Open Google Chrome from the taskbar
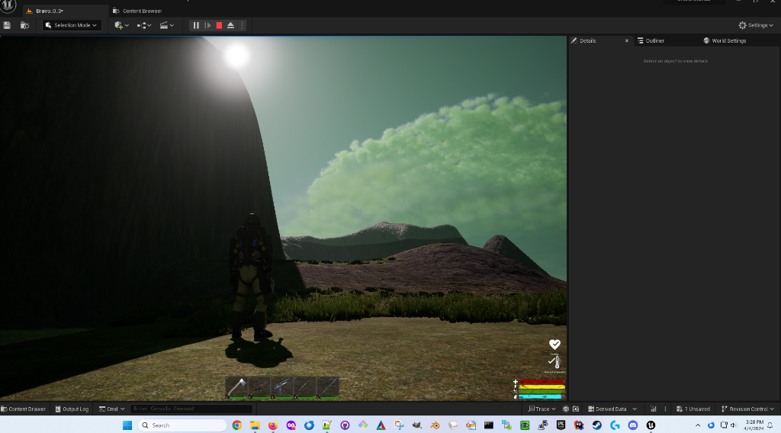The height and width of the screenshot is (433, 781). tap(237, 425)
